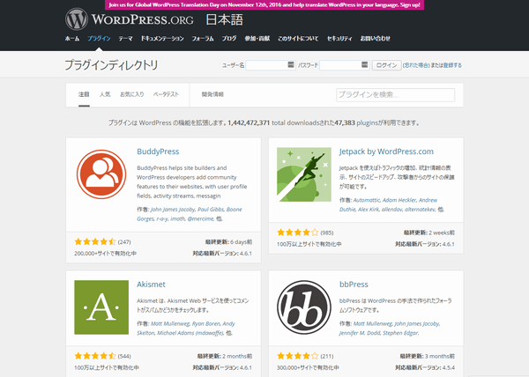Open テーマ in main navigation
The image size is (529, 377).
tap(125, 39)
